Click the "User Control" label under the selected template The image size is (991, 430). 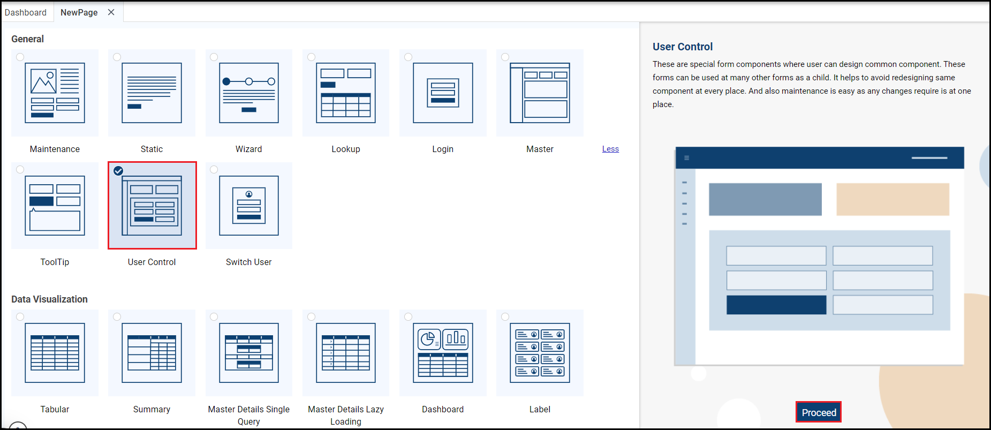tap(152, 262)
